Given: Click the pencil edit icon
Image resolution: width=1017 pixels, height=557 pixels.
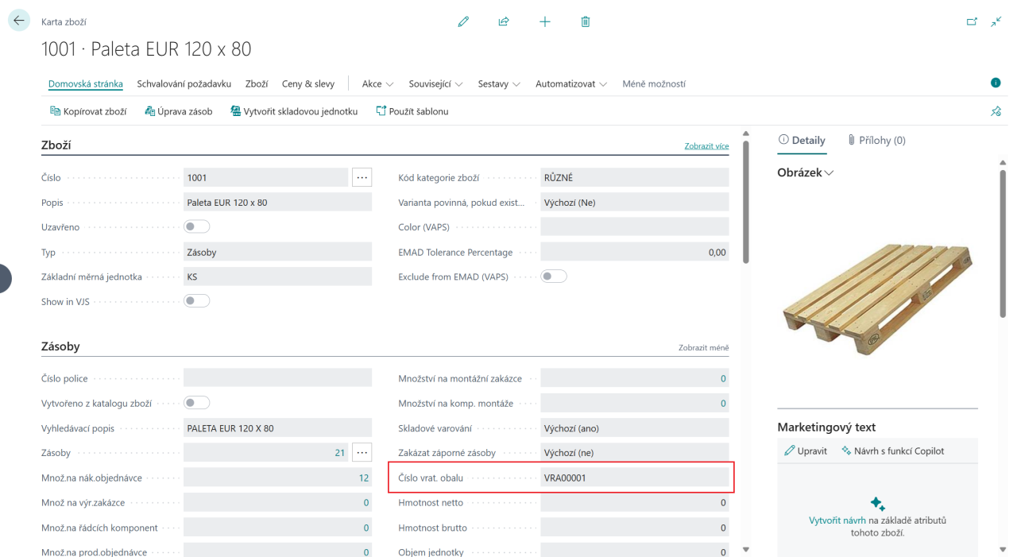Looking at the screenshot, I should (463, 22).
